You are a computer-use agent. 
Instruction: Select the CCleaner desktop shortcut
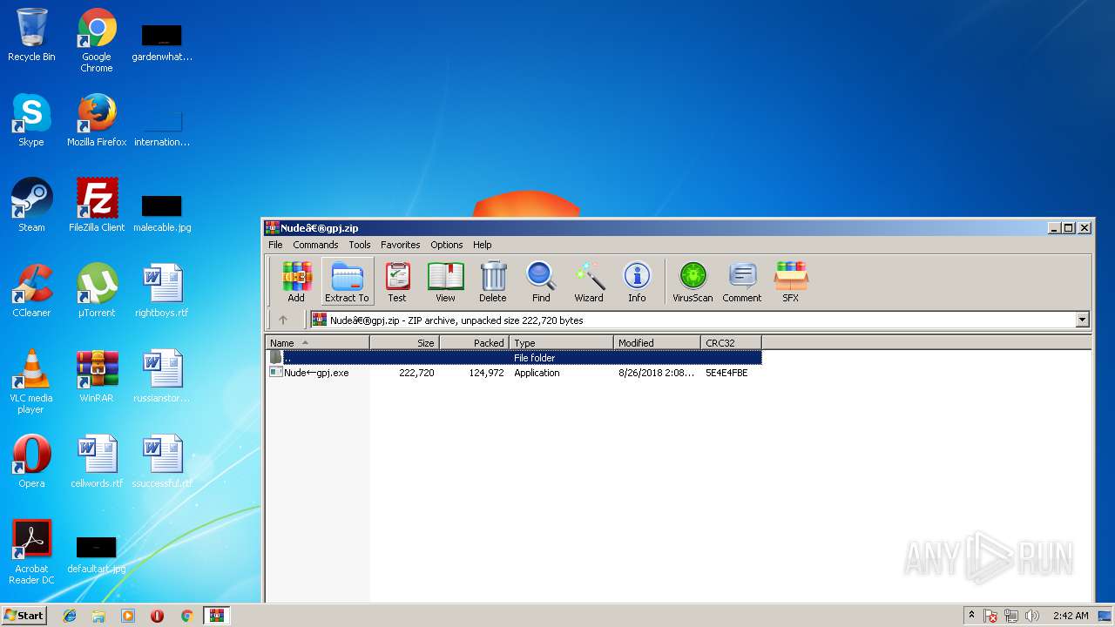[x=31, y=291]
